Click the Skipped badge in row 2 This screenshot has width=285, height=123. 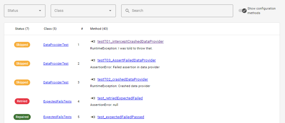pyautogui.click(x=22, y=63)
